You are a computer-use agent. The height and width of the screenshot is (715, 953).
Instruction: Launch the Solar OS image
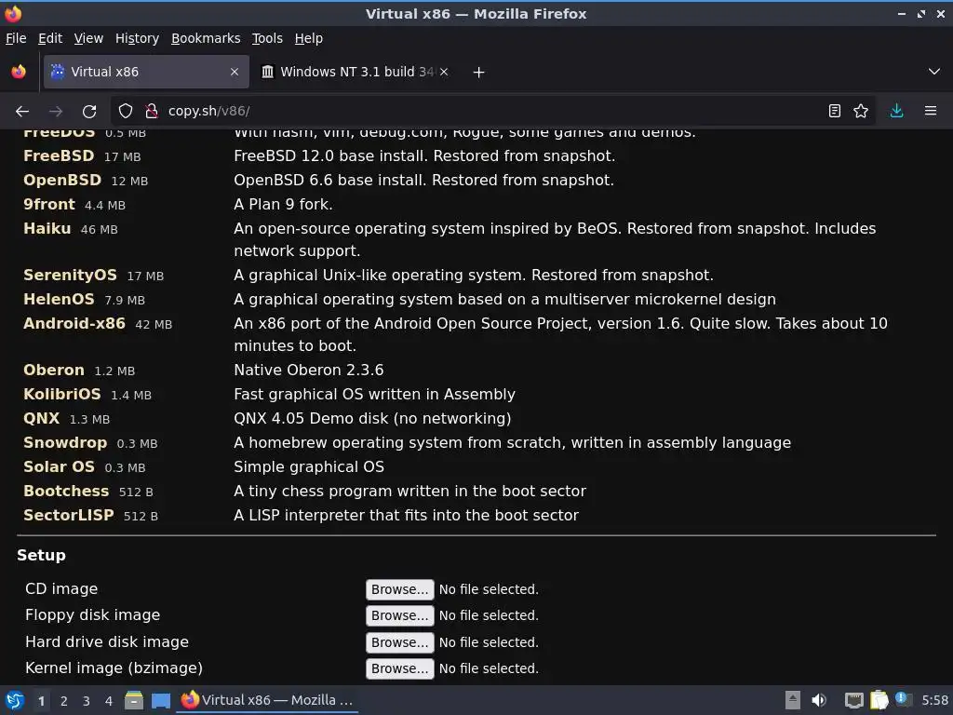point(59,467)
